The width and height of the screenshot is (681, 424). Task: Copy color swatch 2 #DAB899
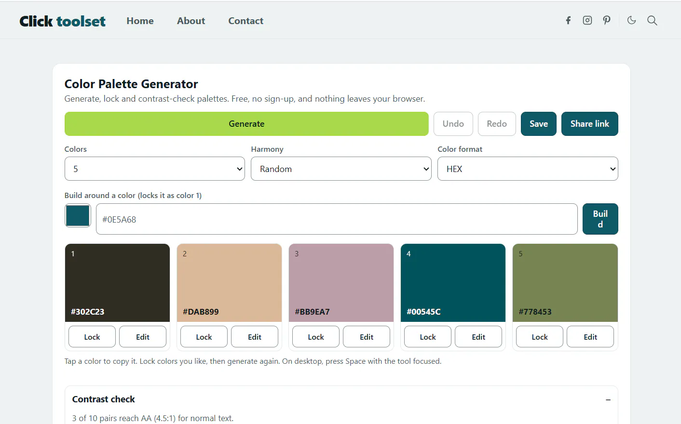[x=229, y=283]
